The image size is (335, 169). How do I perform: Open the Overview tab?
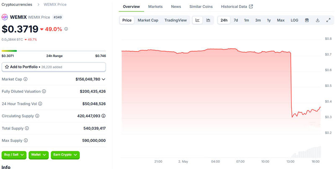tap(131, 7)
